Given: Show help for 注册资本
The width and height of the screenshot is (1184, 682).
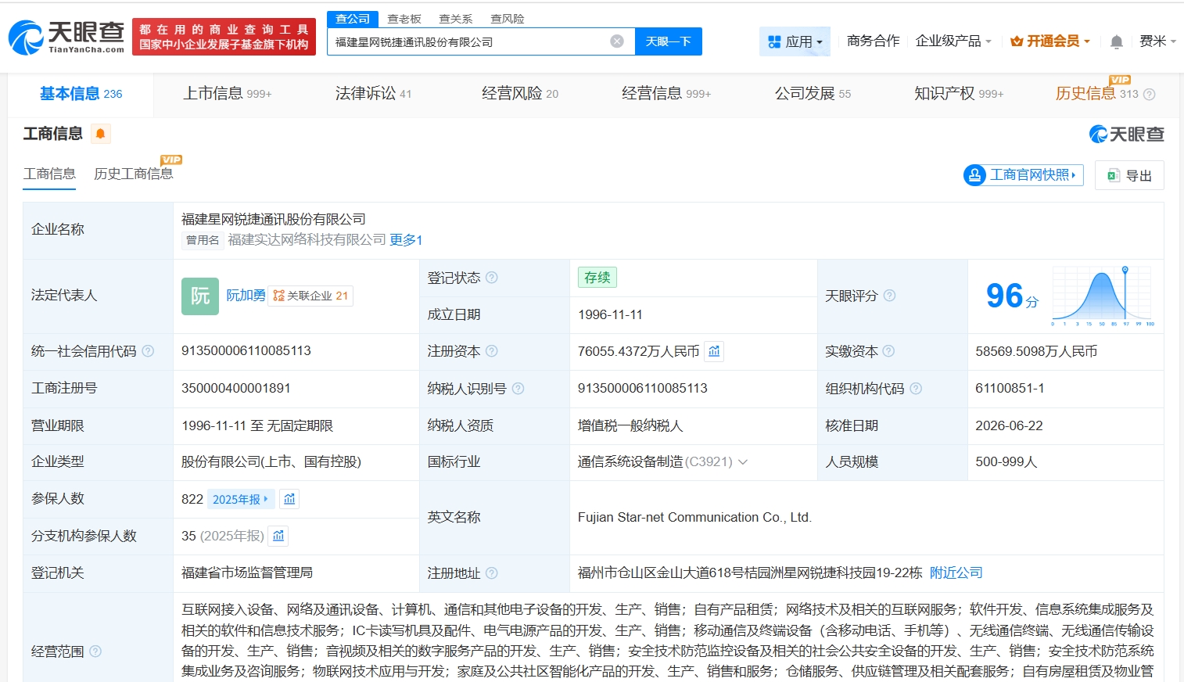Looking at the screenshot, I should tap(492, 351).
